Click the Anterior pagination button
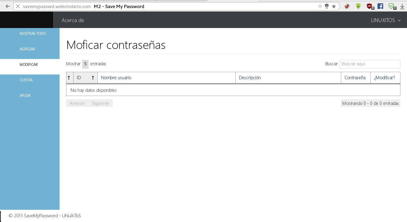 pyautogui.click(x=77, y=103)
